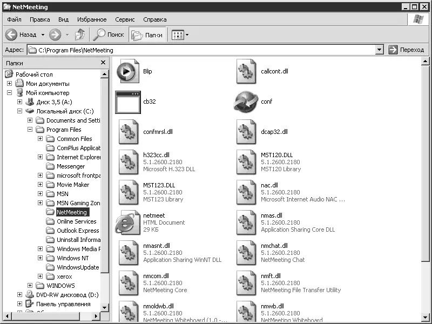The image size is (432, 324).
Task: Select the callcont.dll file icon
Action: coord(246,71)
